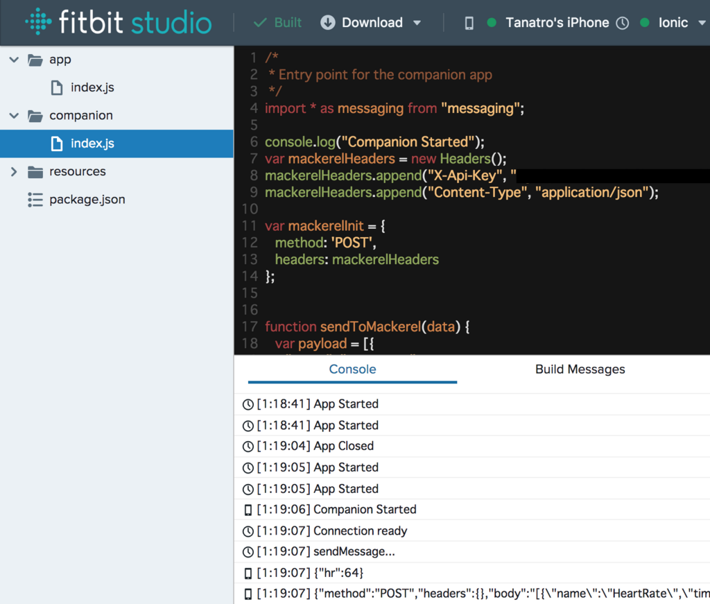Click code line 'var mackerelInit = {'
The image size is (710, 604).
[x=324, y=225]
